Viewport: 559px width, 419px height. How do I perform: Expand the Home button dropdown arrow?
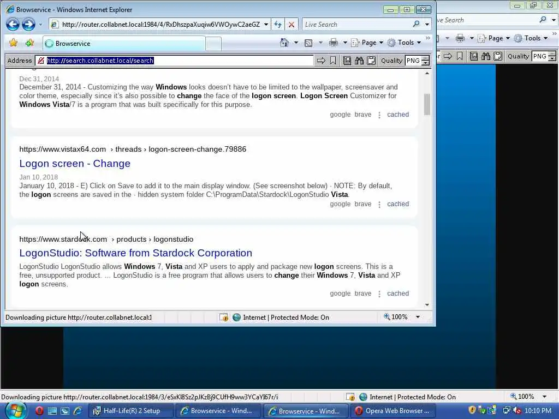click(296, 43)
